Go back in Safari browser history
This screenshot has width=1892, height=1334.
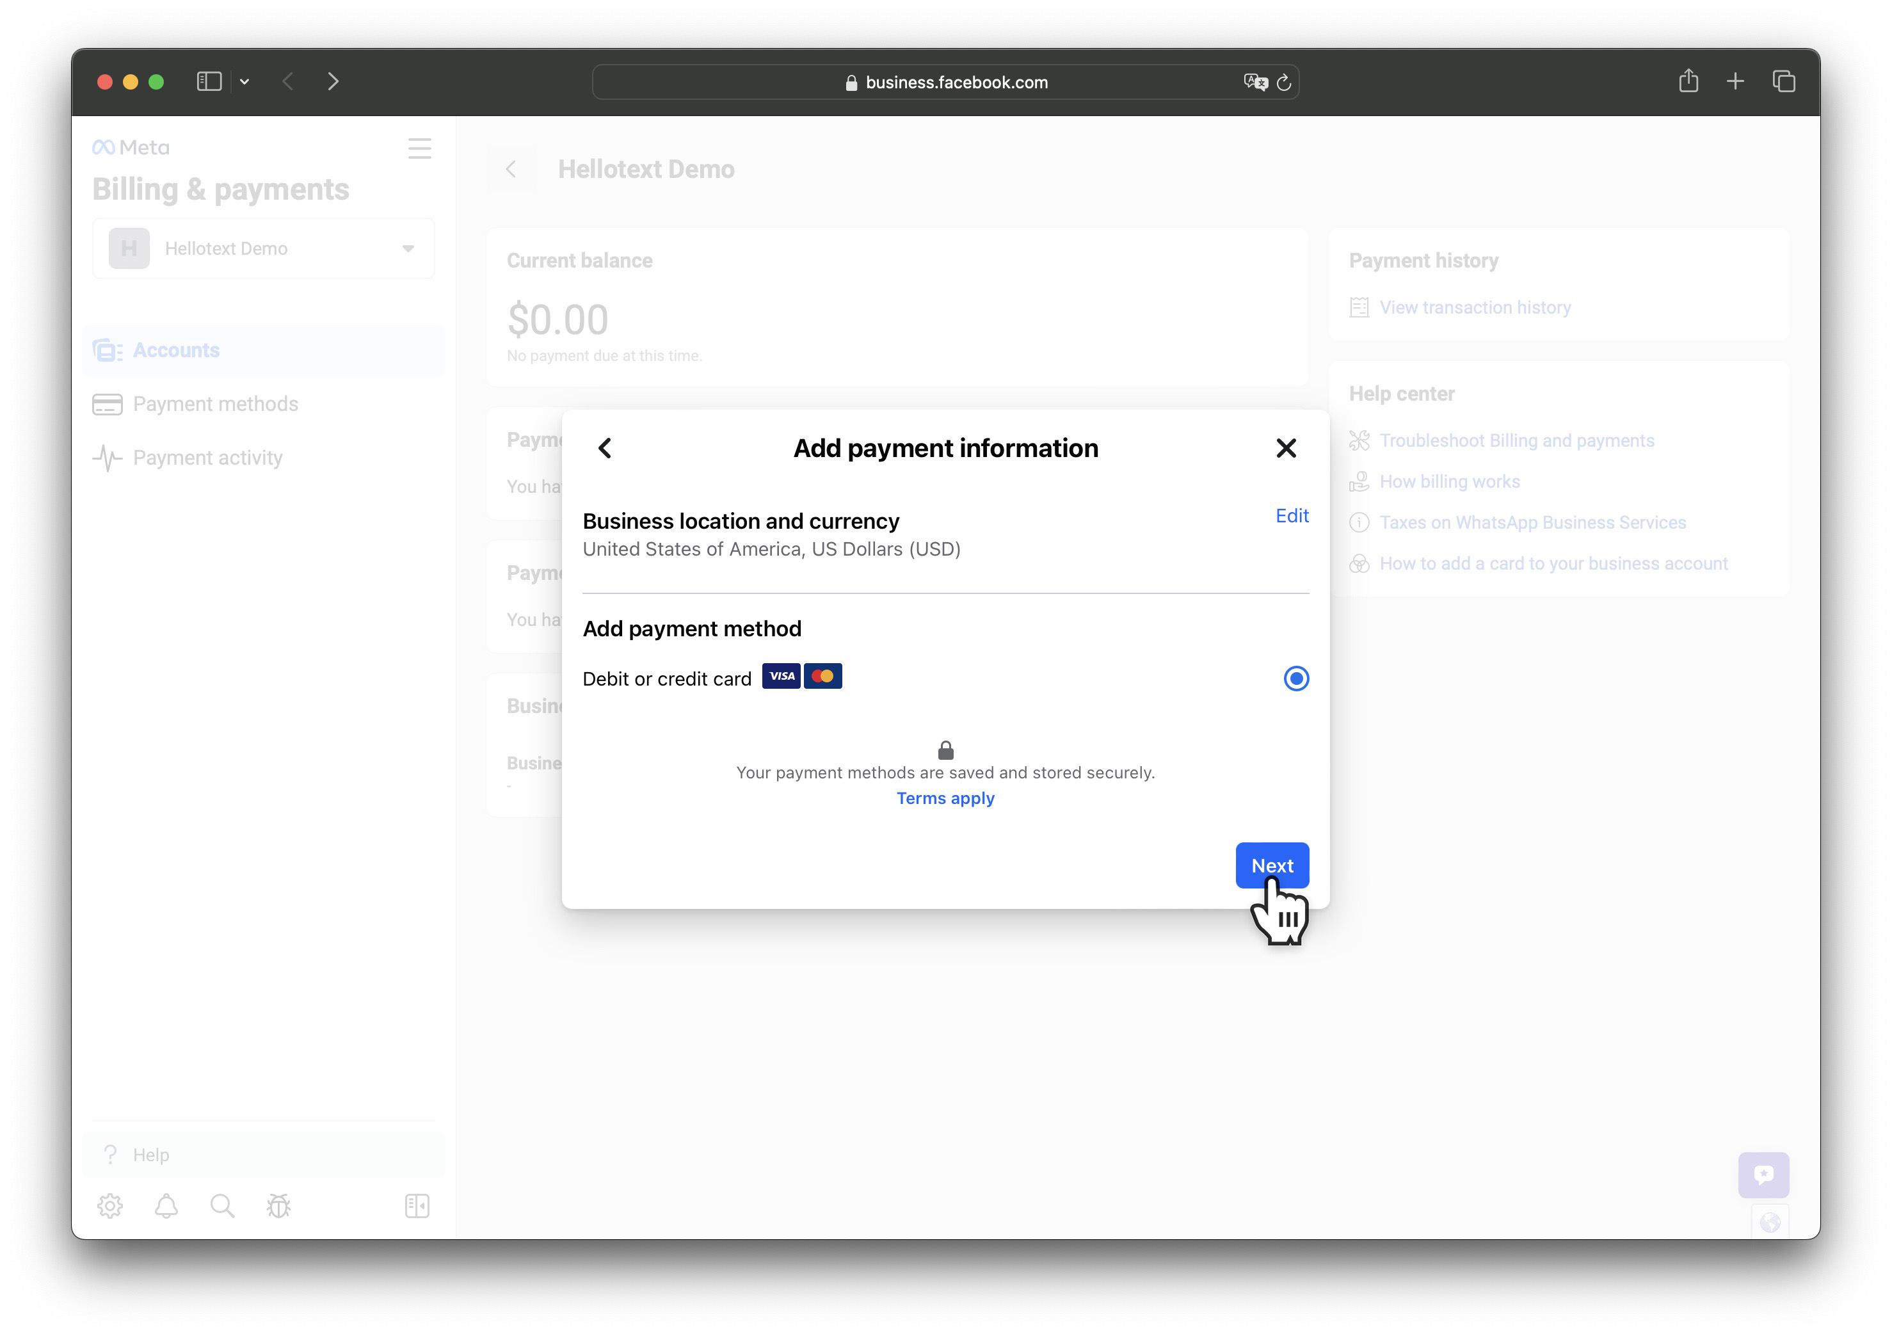click(287, 81)
